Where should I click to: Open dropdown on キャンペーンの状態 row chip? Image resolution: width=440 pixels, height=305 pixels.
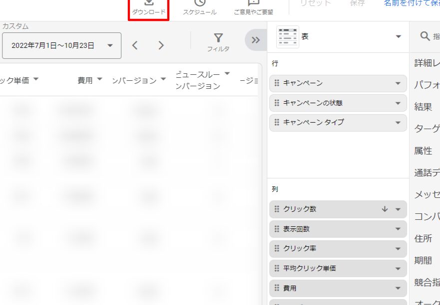[x=398, y=103]
